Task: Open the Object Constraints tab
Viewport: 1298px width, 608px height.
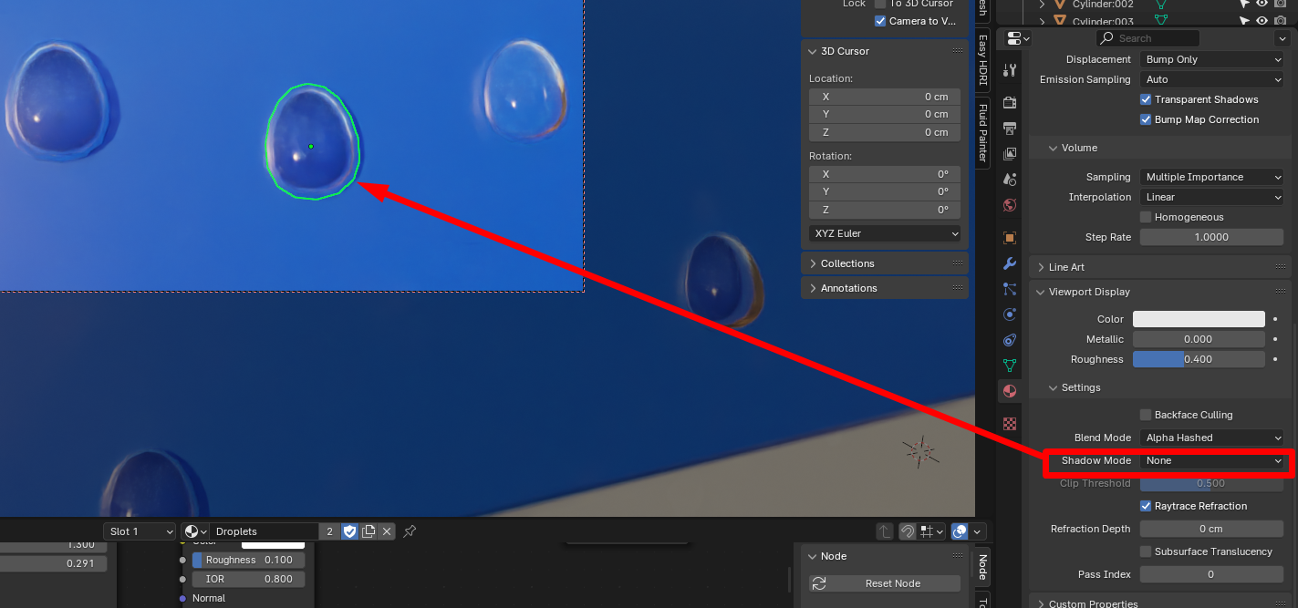Action: (x=1009, y=340)
